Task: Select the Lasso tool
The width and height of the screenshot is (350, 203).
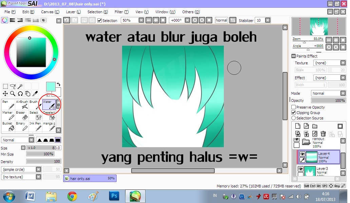Action: pos(13,86)
